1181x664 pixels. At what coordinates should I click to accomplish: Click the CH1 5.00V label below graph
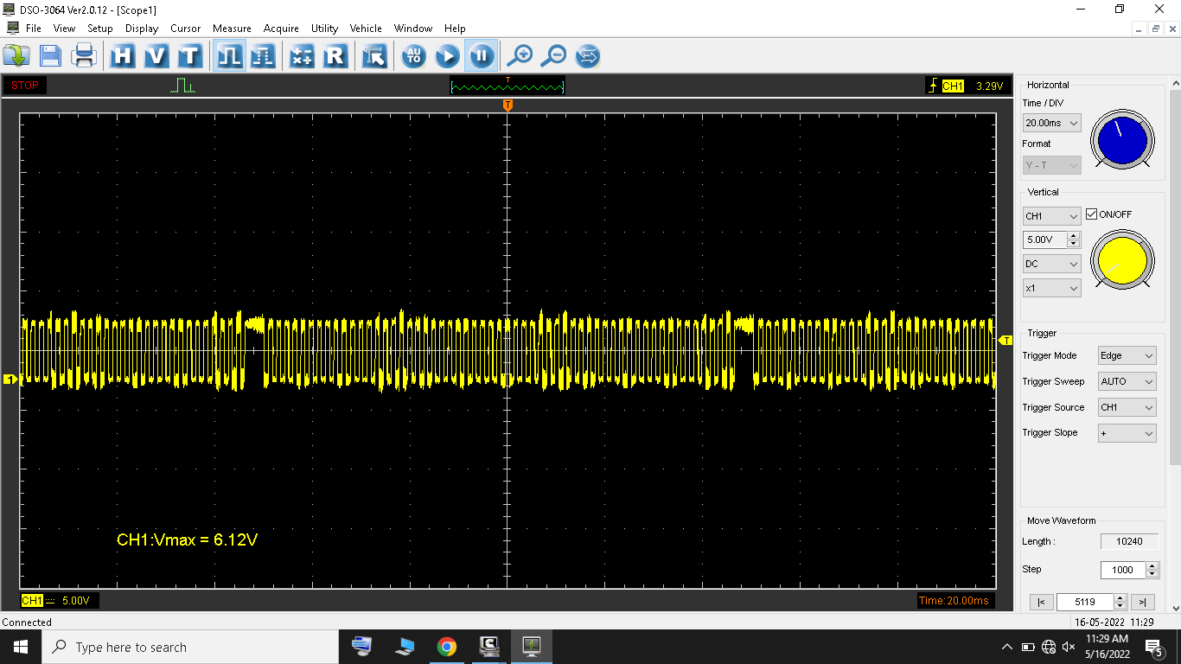pos(60,600)
